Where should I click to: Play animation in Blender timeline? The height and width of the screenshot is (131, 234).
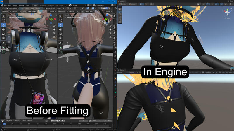point(59,121)
